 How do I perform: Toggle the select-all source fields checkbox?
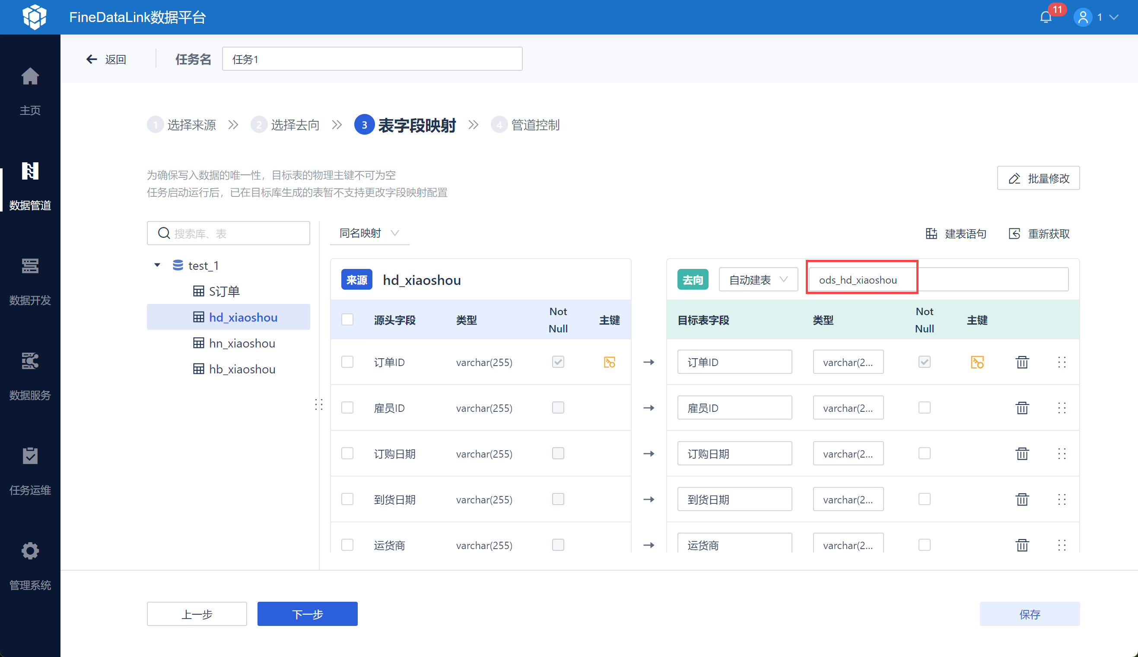tap(347, 320)
